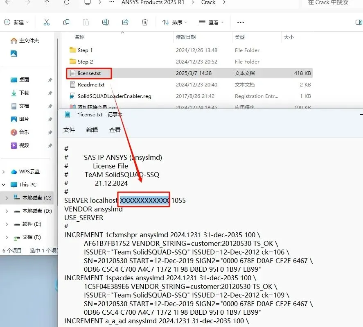The width and height of the screenshot is (363, 327).
Task: Click Crack in the address breadcrumb
Action: click(208, 2)
